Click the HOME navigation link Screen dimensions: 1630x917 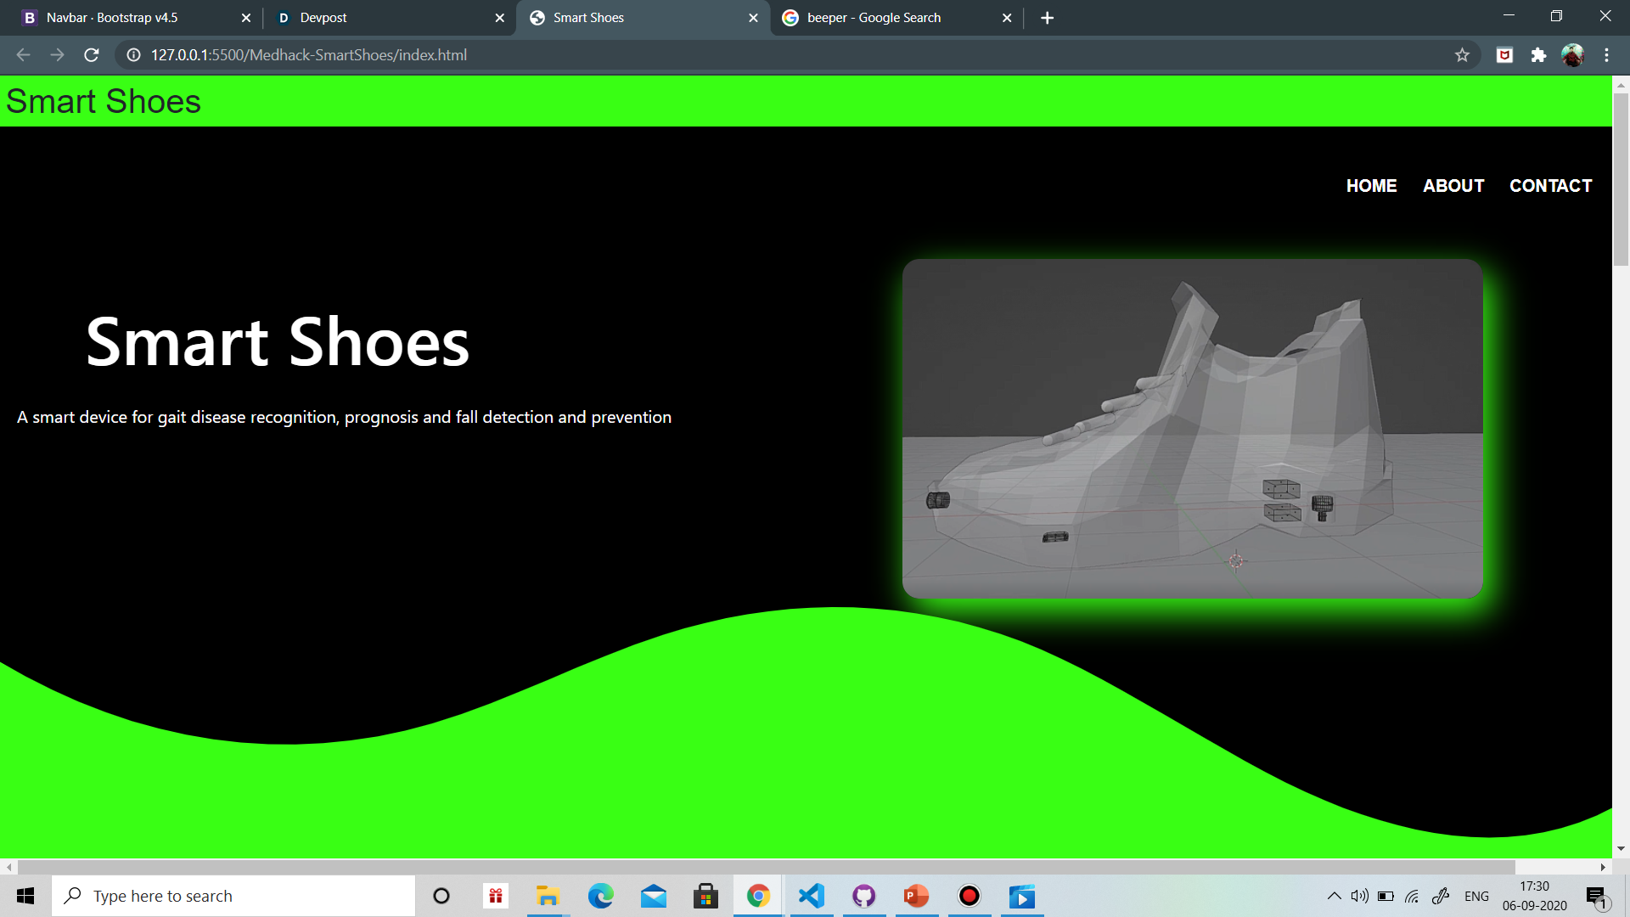[1371, 186]
